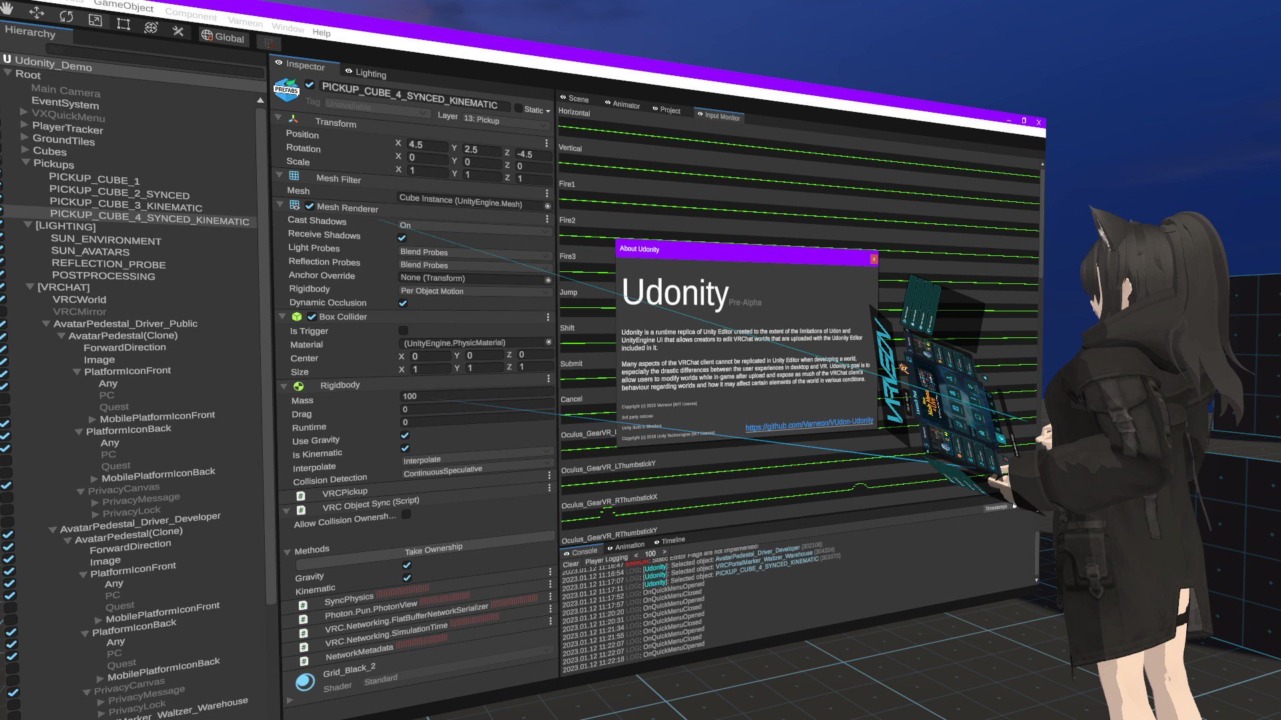Select the Scale tool icon
This screenshot has height=720, width=1281.
pyautogui.click(x=95, y=20)
